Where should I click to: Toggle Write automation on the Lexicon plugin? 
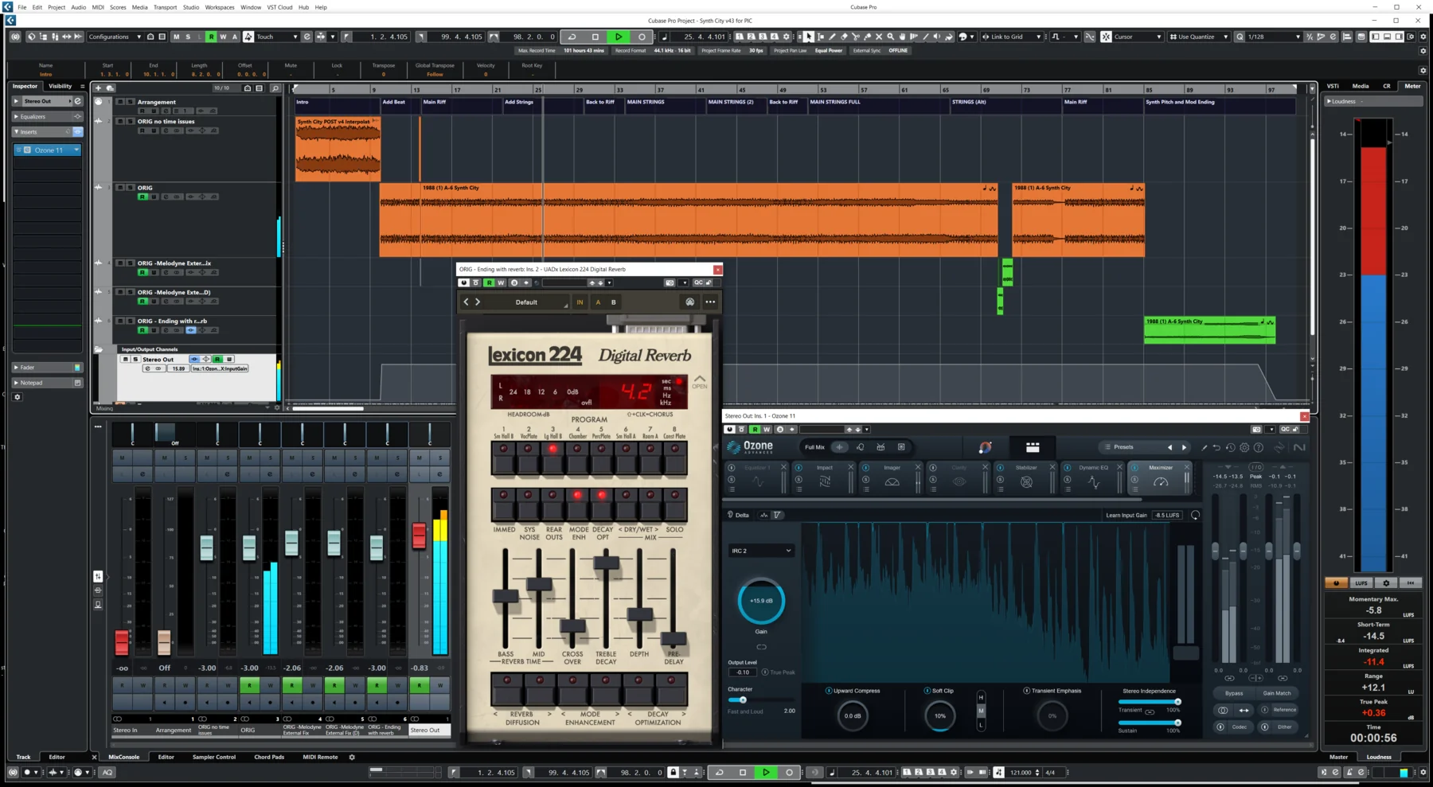click(x=500, y=282)
